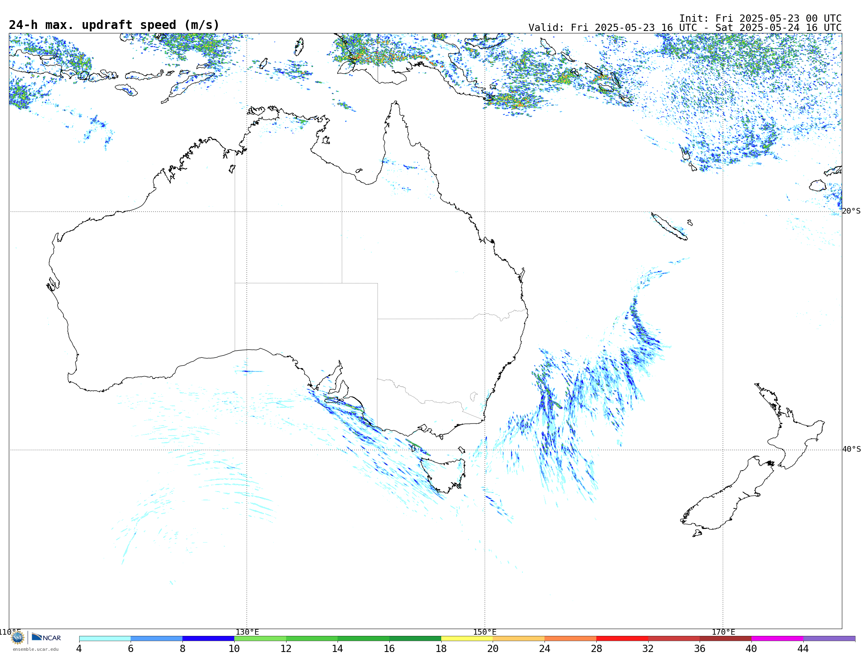Viewport: 868px width, 654px height.
Task: Click the colorbar tick label "20"
Action: click(493, 649)
